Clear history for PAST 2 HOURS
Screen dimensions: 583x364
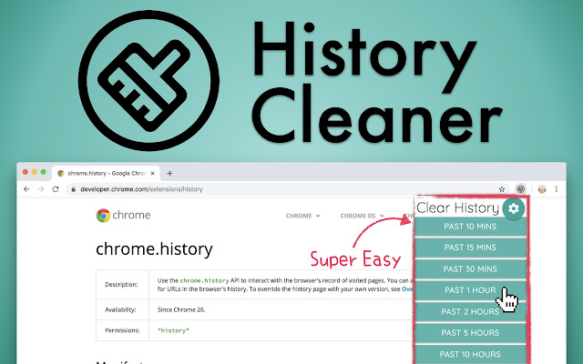pyautogui.click(x=470, y=311)
